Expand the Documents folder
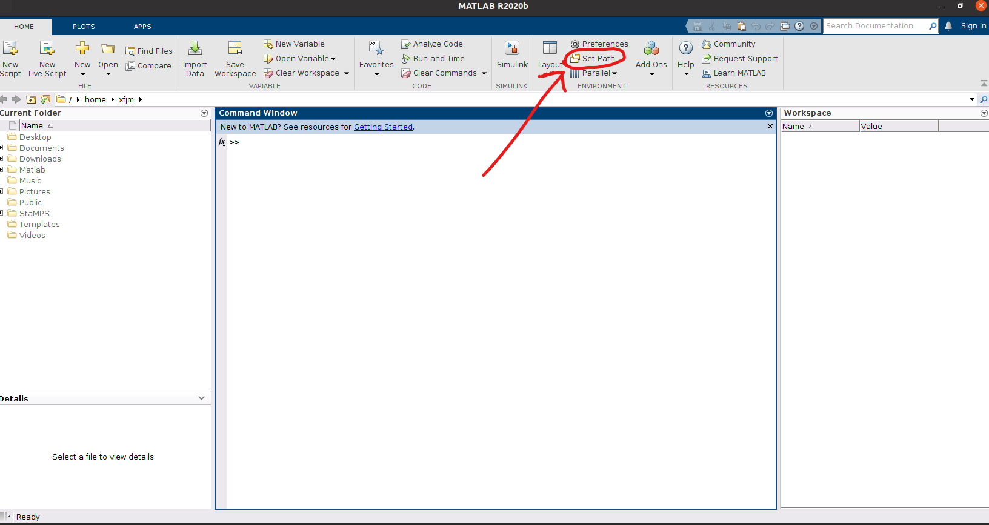Image resolution: width=989 pixels, height=525 pixels. pos(2,148)
